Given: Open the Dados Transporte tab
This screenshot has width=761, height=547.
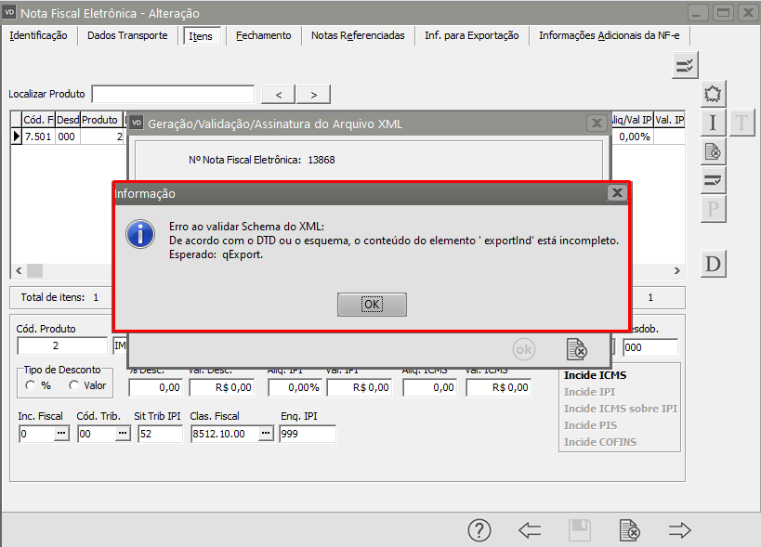Looking at the screenshot, I should pyautogui.click(x=127, y=35).
